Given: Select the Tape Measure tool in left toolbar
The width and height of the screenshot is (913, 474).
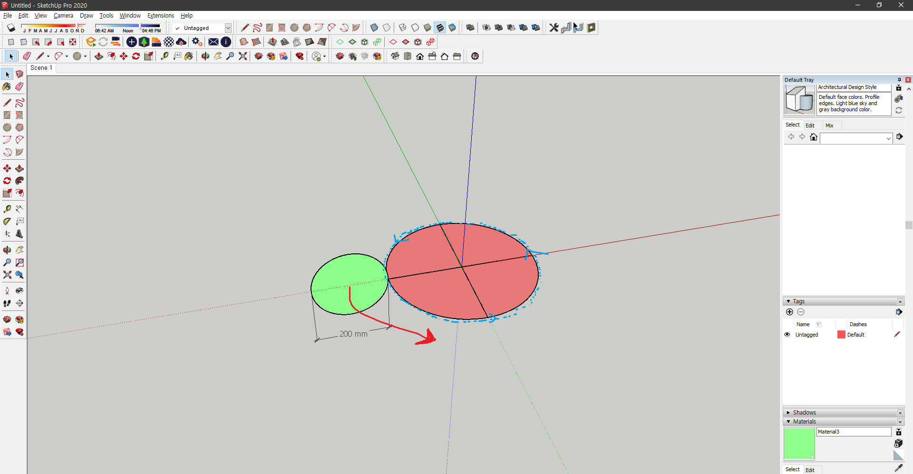Looking at the screenshot, I should 7,209.
